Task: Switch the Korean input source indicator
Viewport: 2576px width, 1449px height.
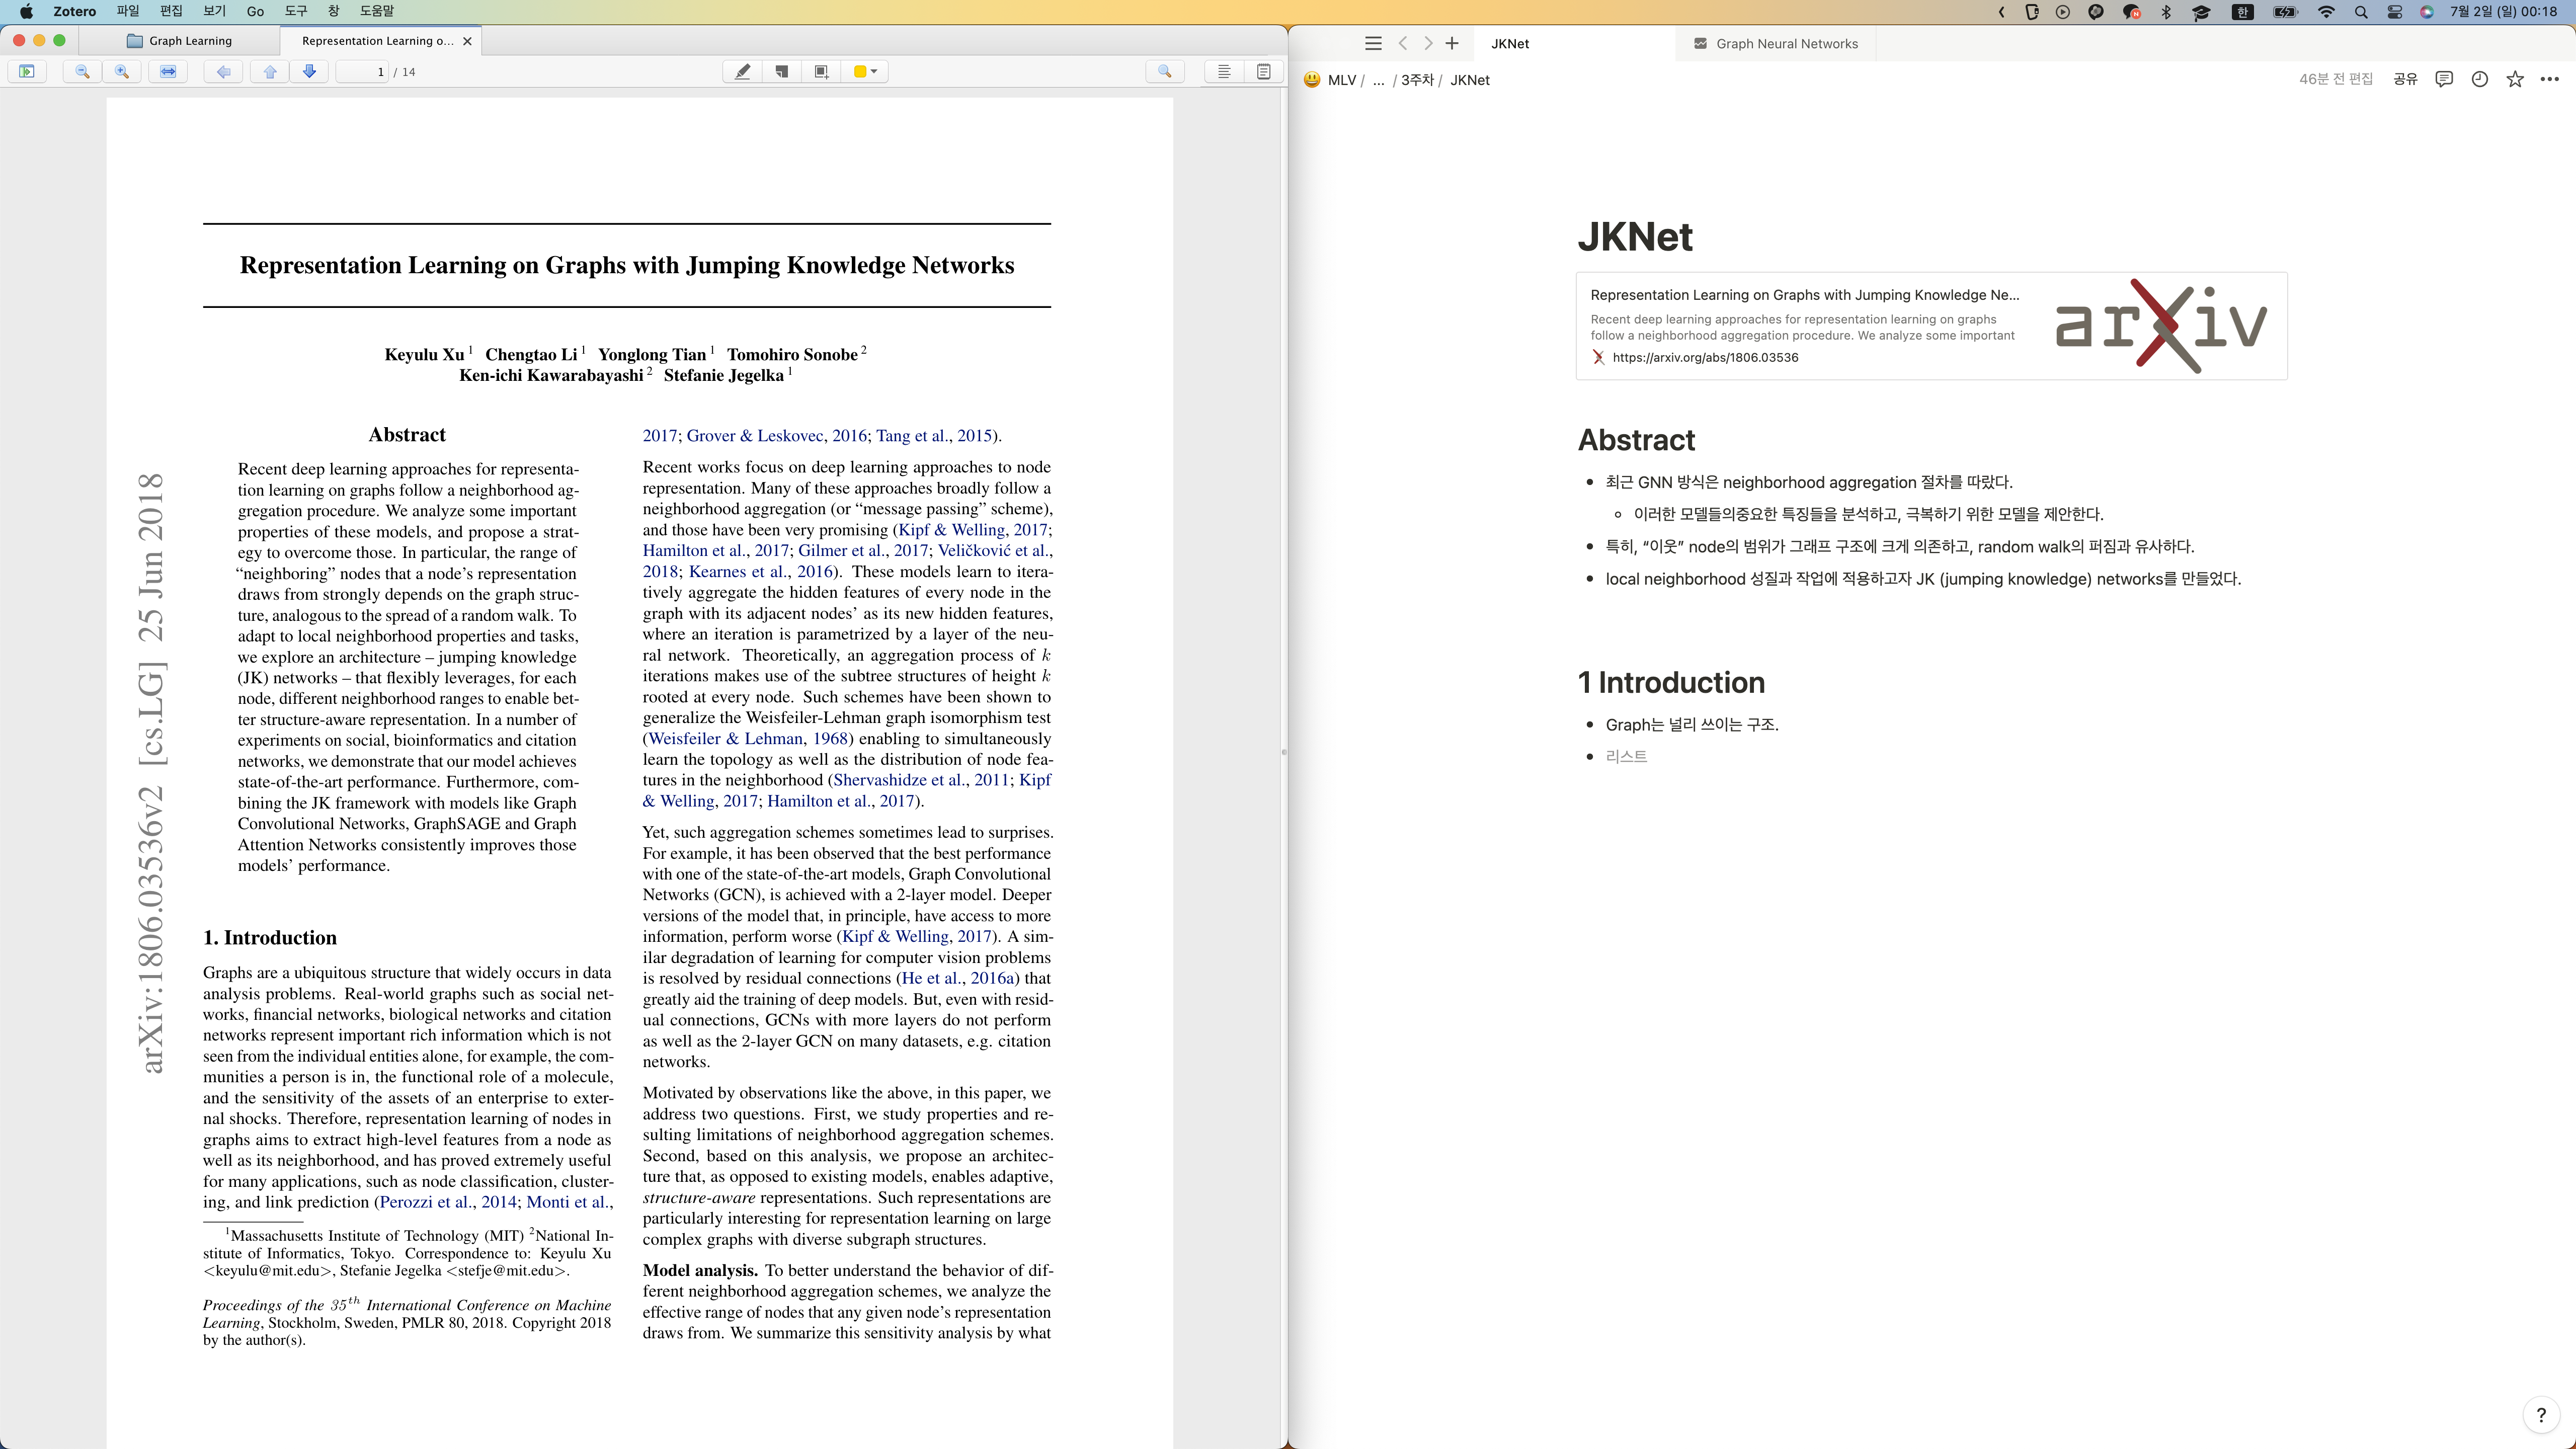Action: coord(2243,12)
